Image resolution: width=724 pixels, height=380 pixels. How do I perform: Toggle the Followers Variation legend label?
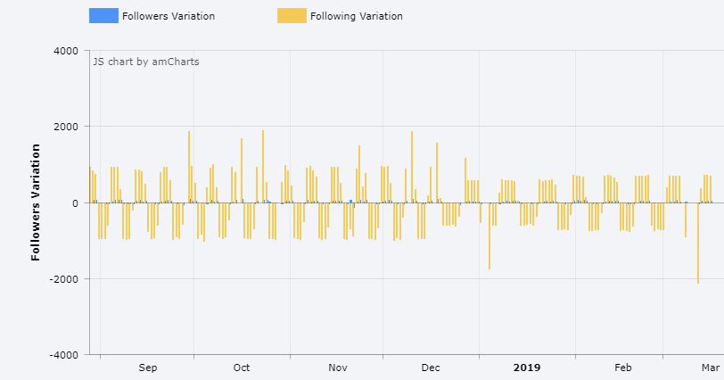pos(168,16)
